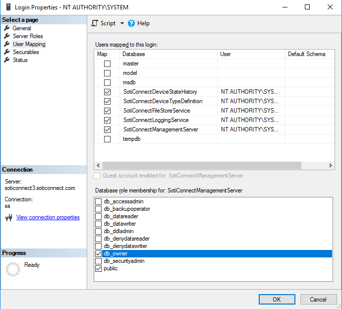The width and height of the screenshot is (342, 309).
Task: Uncheck the db_owner role
Action: [98, 253]
